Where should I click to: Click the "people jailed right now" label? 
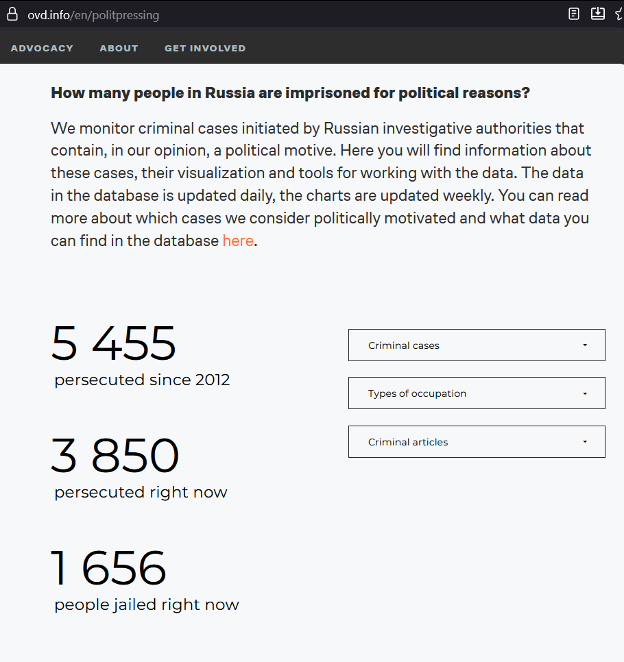click(x=147, y=604)
